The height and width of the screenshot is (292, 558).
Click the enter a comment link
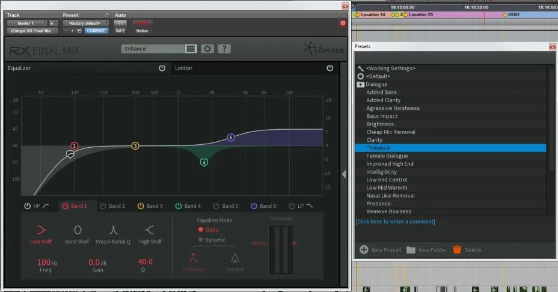pos(396,221)
